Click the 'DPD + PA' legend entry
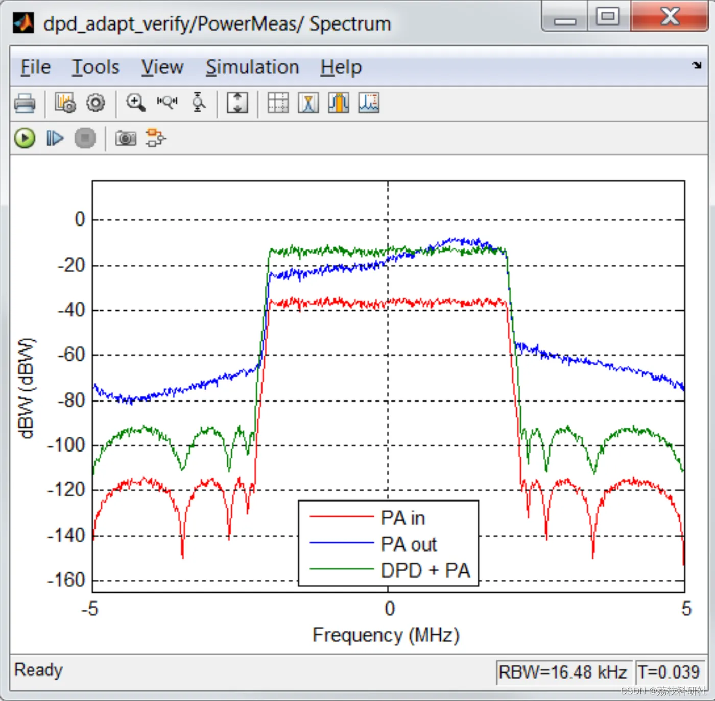This screenshot has width=715, height=701. (x=425, y=570)
